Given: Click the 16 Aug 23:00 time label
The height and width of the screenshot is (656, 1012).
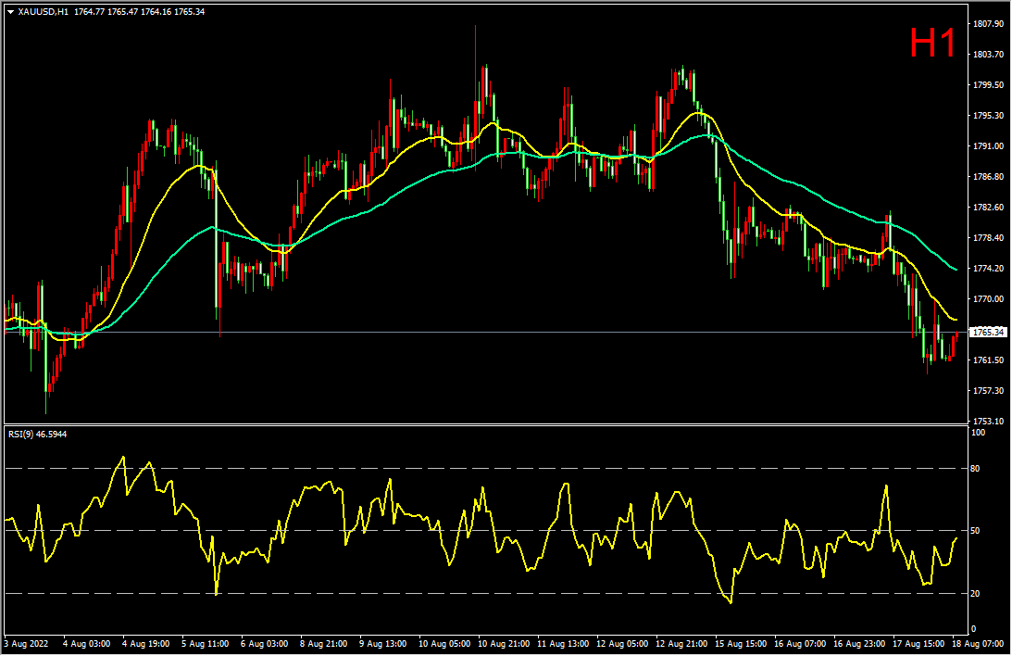Looking at the screenshot, I should (x=859, y=644).
